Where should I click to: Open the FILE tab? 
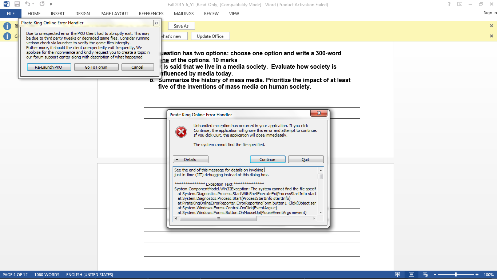(x=11, y=14)
